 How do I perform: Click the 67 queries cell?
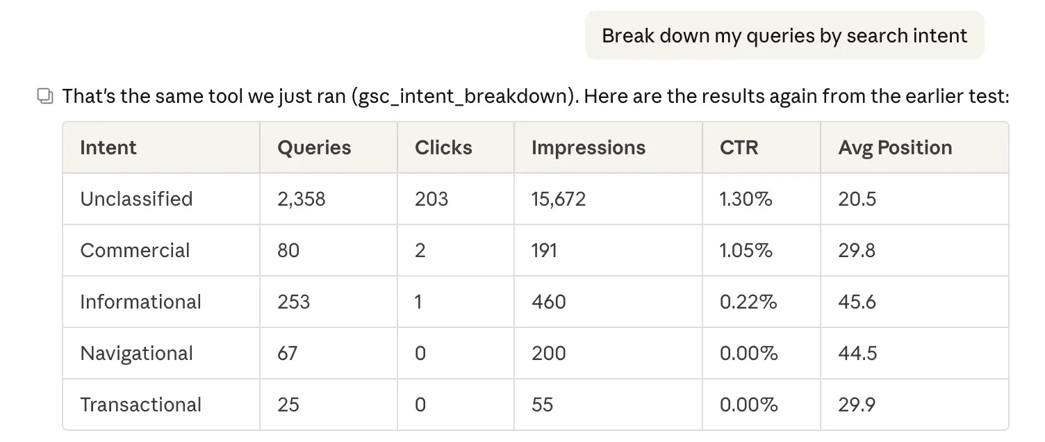tap(287, 353)
